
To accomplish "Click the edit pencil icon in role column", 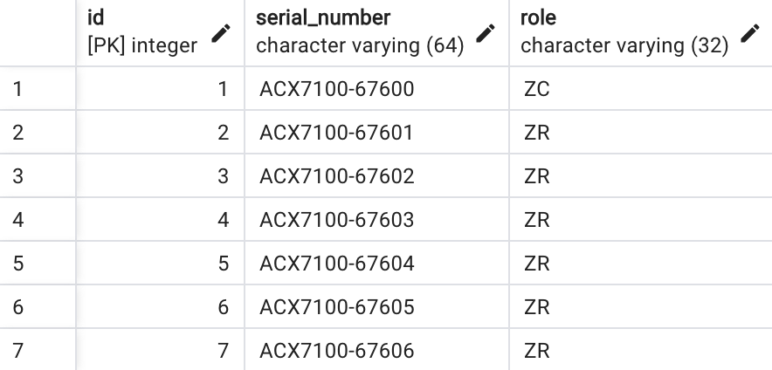I will pyautogui.click(x=750, y=33).
